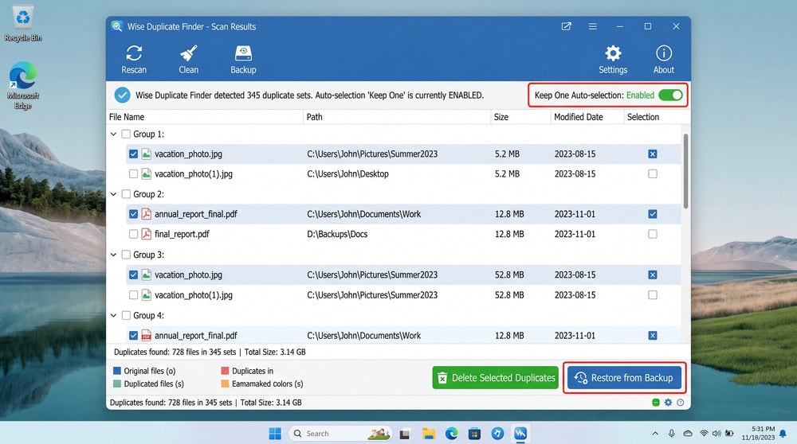Sort by Modified Date column header

click(x=587, y=117)
